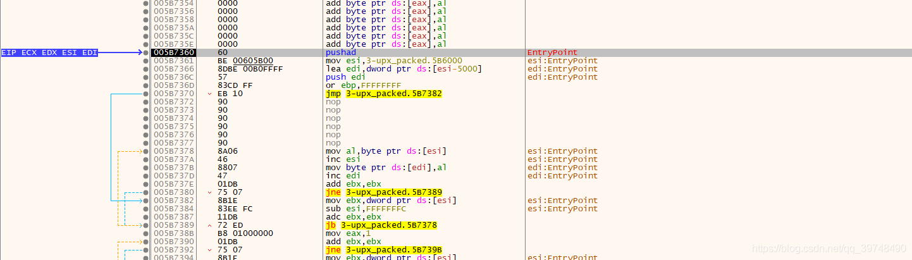912x260 pixels.
Task: Toggle breakpoint dot at address 005B7360
Action: pos(147,53)
